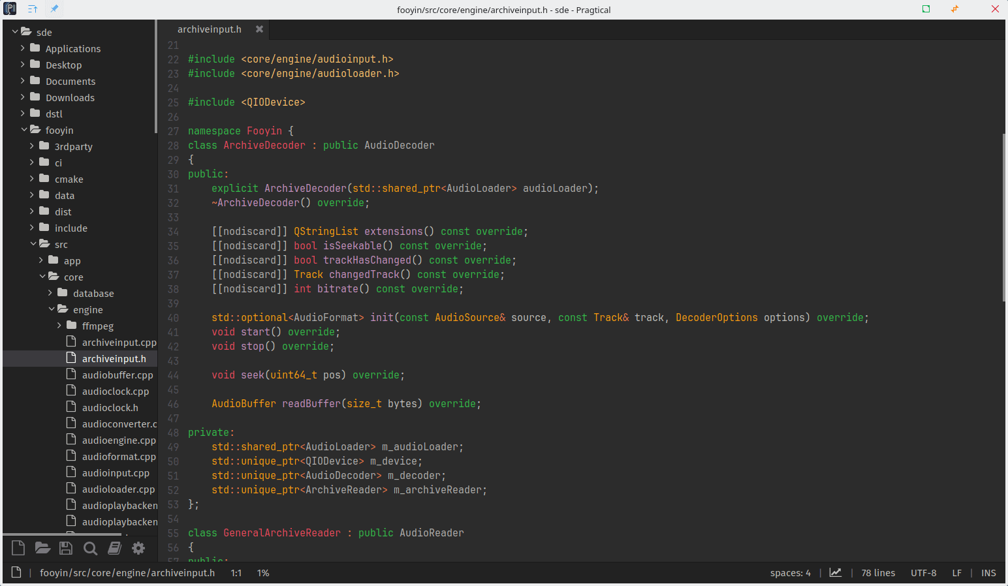This screenshot has height=586, width=1008.
Task: Open settings via the gear icon
Action: point(138,548)
